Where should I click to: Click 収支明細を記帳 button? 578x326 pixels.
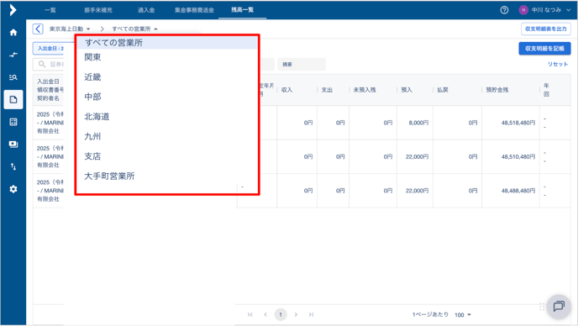544,48
